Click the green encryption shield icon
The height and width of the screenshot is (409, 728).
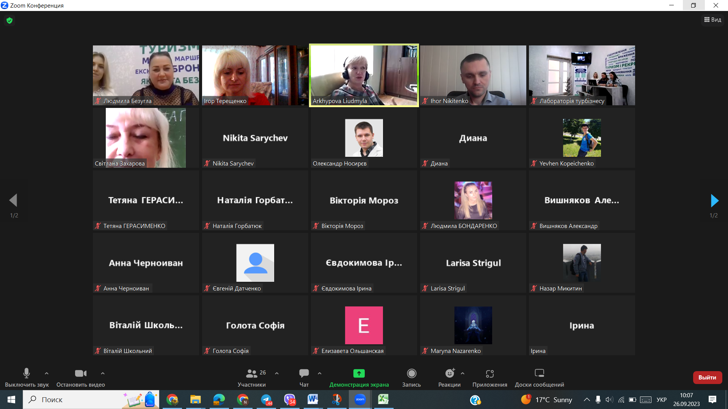(x=9, y=20)
